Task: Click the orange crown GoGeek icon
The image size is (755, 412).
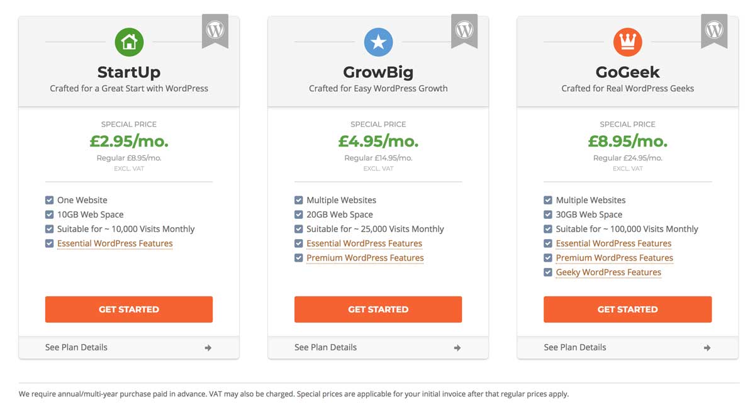Action: click(x=627, y=42)
